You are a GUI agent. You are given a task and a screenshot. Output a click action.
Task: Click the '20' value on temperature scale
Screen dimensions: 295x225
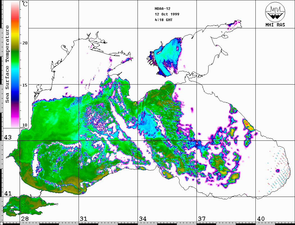(25, 43)
